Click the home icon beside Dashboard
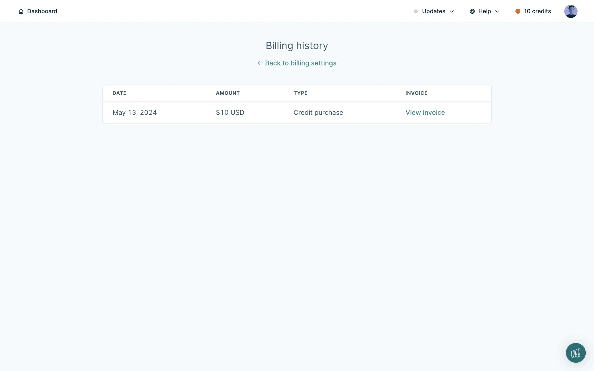 [x=21, y=11]
